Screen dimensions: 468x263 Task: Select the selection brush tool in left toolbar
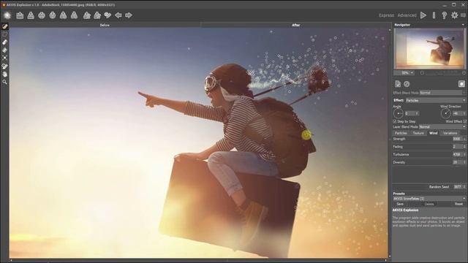coord(5,26)
